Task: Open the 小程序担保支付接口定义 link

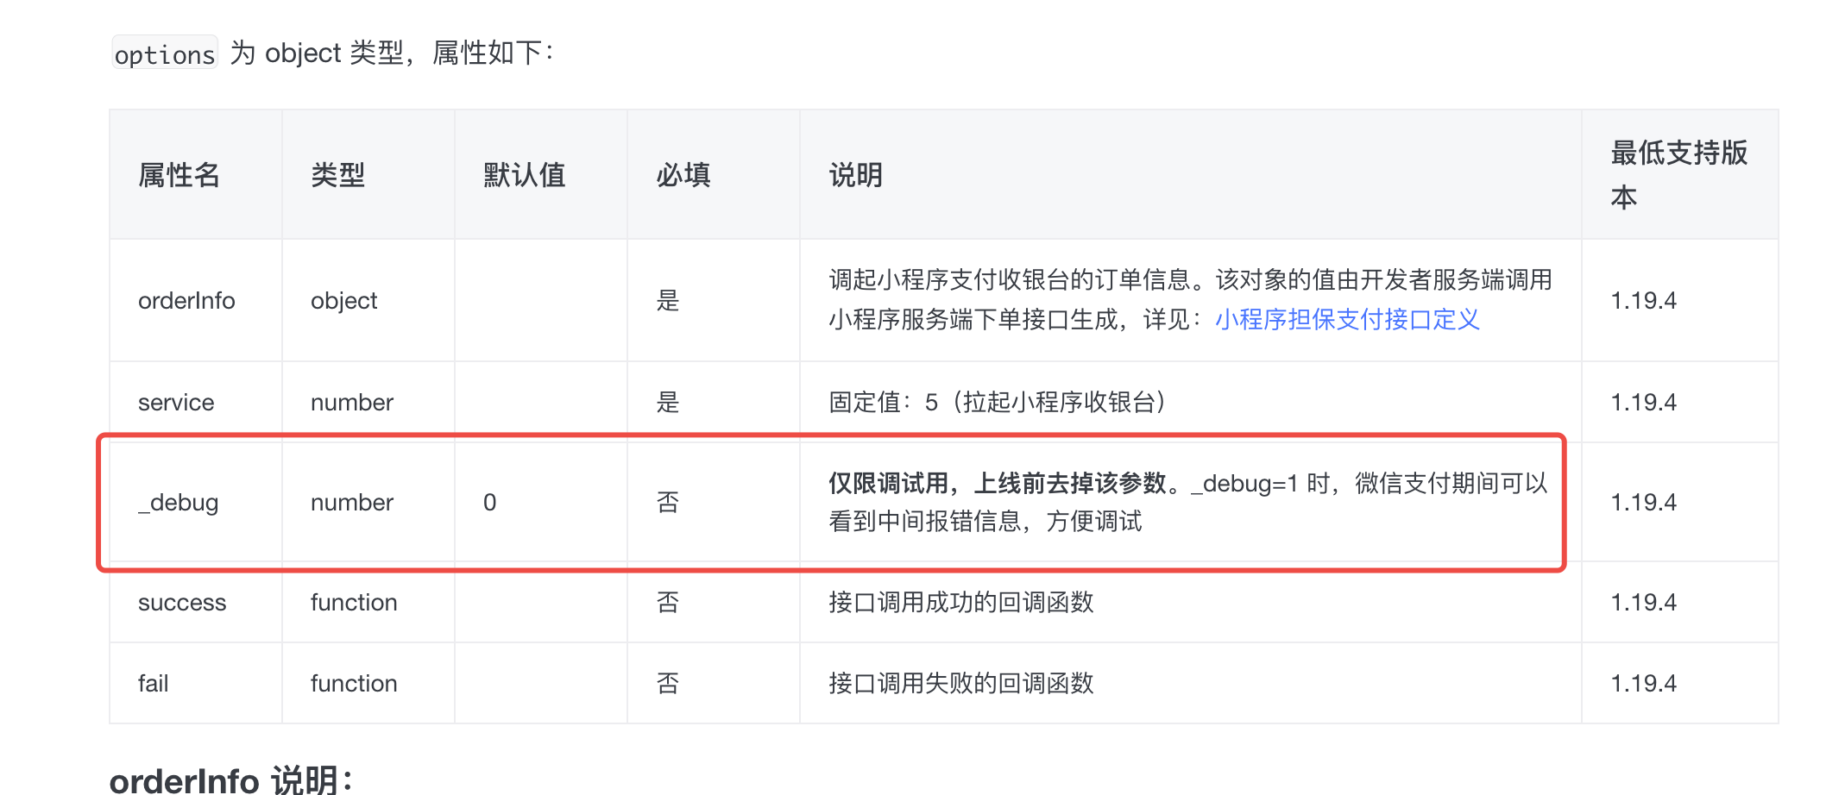Action: click(1347, 320)
